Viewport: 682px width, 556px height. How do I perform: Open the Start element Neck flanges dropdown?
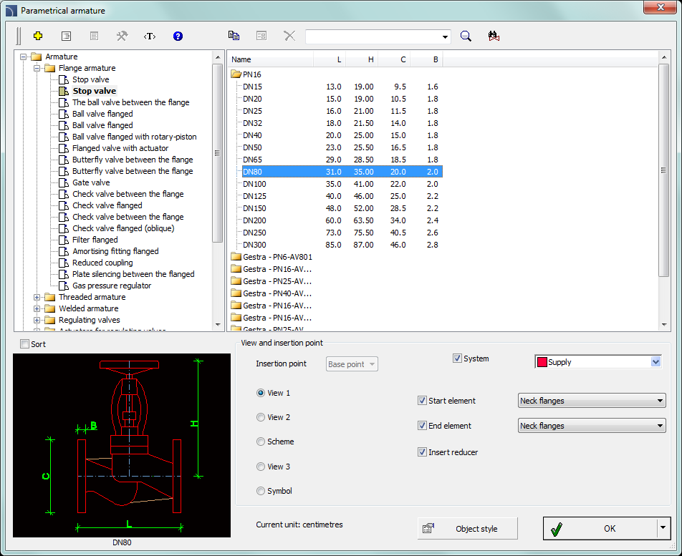591,401
